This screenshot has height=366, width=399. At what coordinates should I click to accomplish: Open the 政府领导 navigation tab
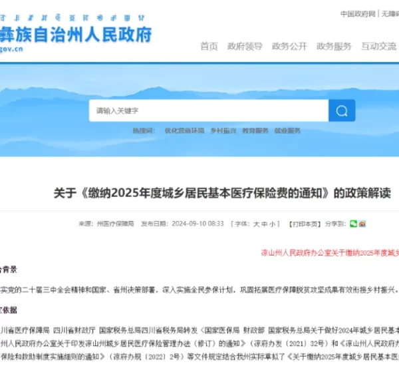[245, 47]
